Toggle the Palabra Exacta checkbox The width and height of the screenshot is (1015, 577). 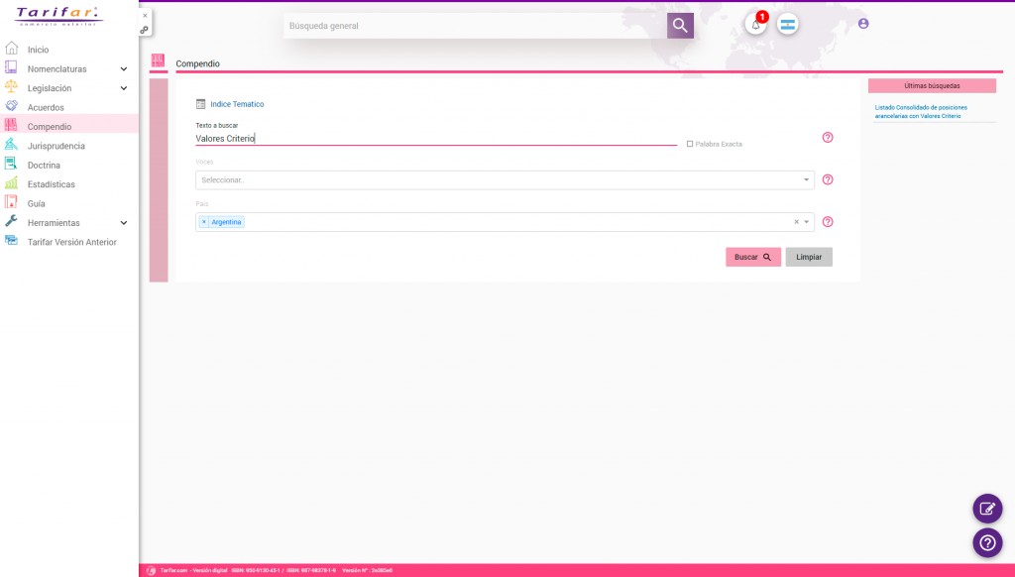tap(690, 144)
